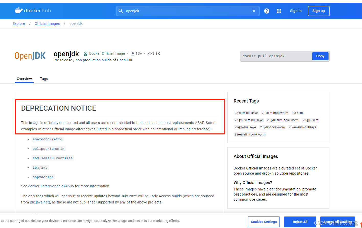Switch to the Overview tab

24,79
